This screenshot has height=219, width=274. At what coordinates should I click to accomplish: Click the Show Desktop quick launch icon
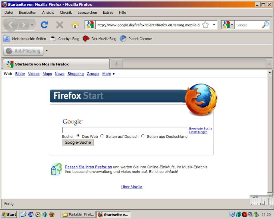click(x=24, y=214)
